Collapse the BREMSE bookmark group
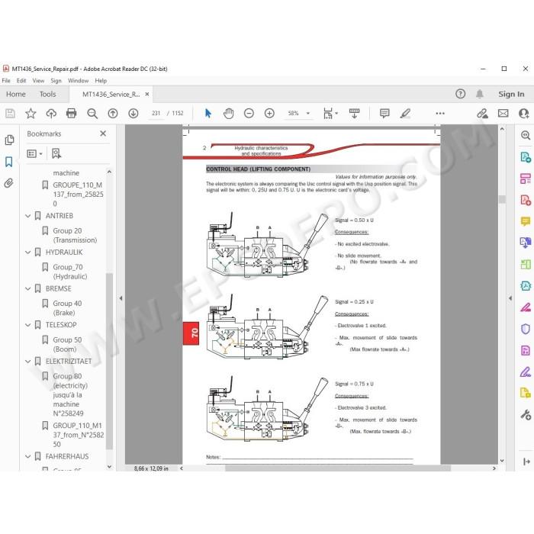Image resolution: width=534 pixels, height=534 pixels. 28,289
